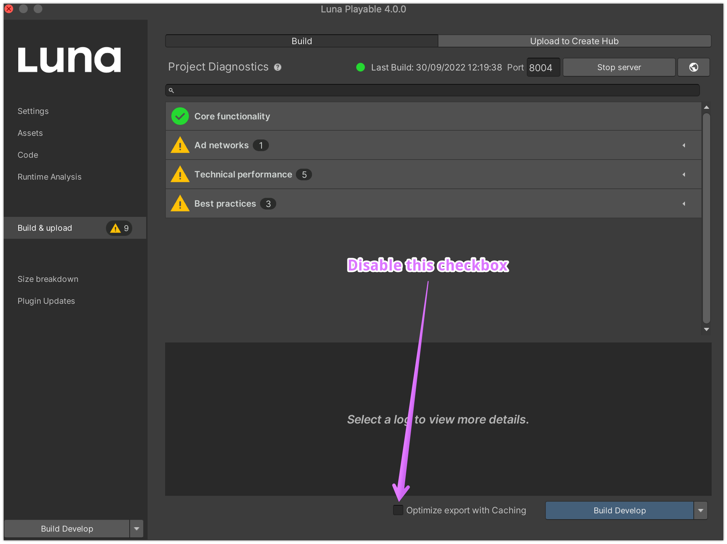Image resolution: width=727 pixels, height=544 pixels.
Task: Expand the Technical performance section arrow
Action: click(x=684, y=175)
